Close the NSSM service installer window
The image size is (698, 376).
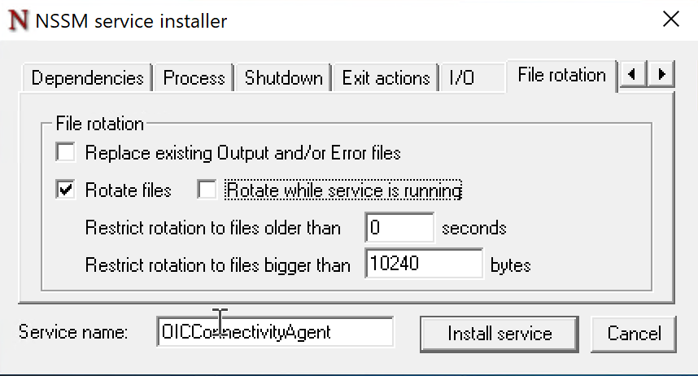click(671, 20)
